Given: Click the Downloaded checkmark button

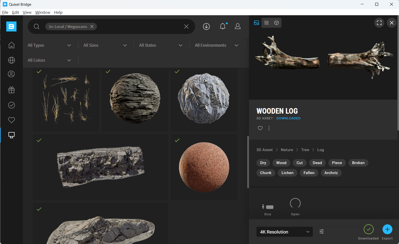Looking at the screenshot, I should [x=368, y=229].
